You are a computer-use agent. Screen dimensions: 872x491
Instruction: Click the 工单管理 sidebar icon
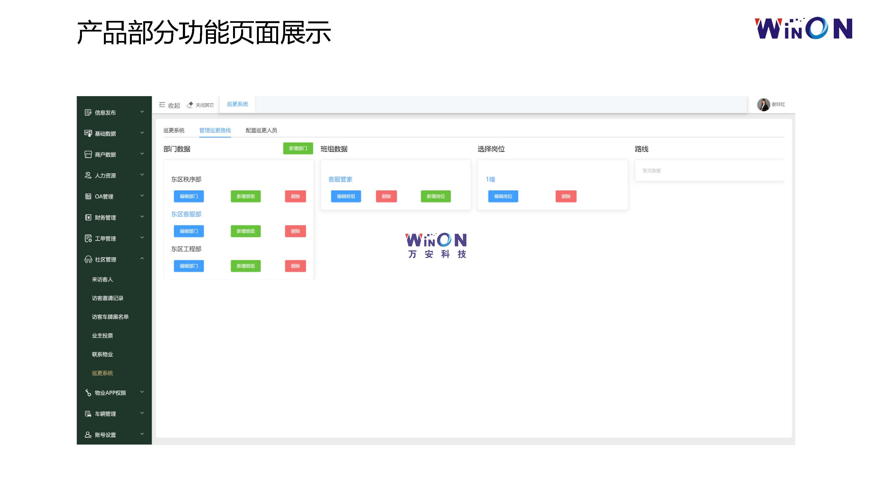tap(88, 238)
